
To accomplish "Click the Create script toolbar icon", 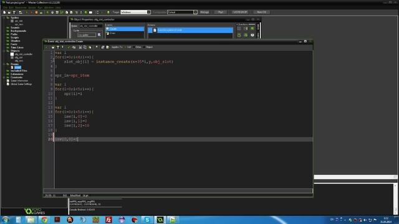I will tap(67, 12).
